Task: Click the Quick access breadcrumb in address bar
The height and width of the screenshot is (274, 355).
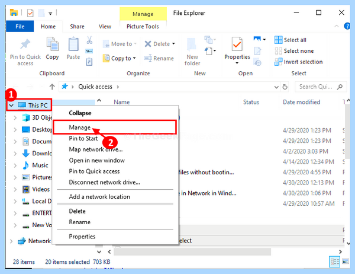Action: pyautogui.click(x=95, y=87)
